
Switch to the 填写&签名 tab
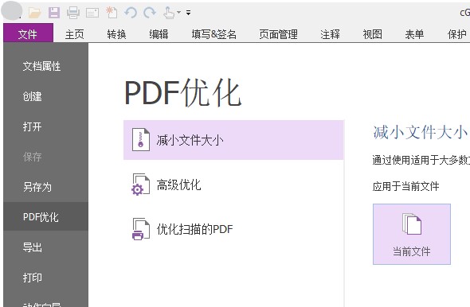[214, 34]
